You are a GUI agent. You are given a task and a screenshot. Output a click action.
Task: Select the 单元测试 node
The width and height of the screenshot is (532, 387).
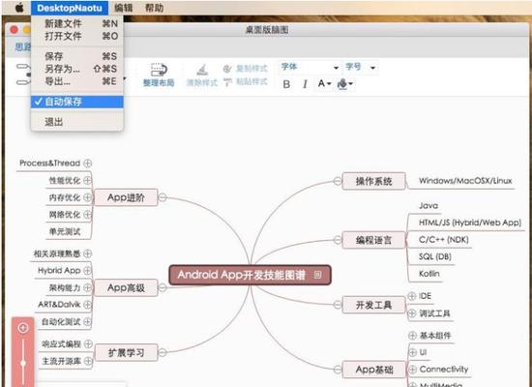[65, 231]
